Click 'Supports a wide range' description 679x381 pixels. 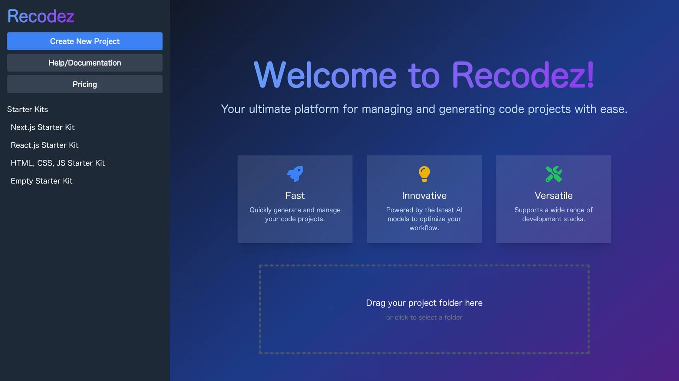[x=553, y=214]
